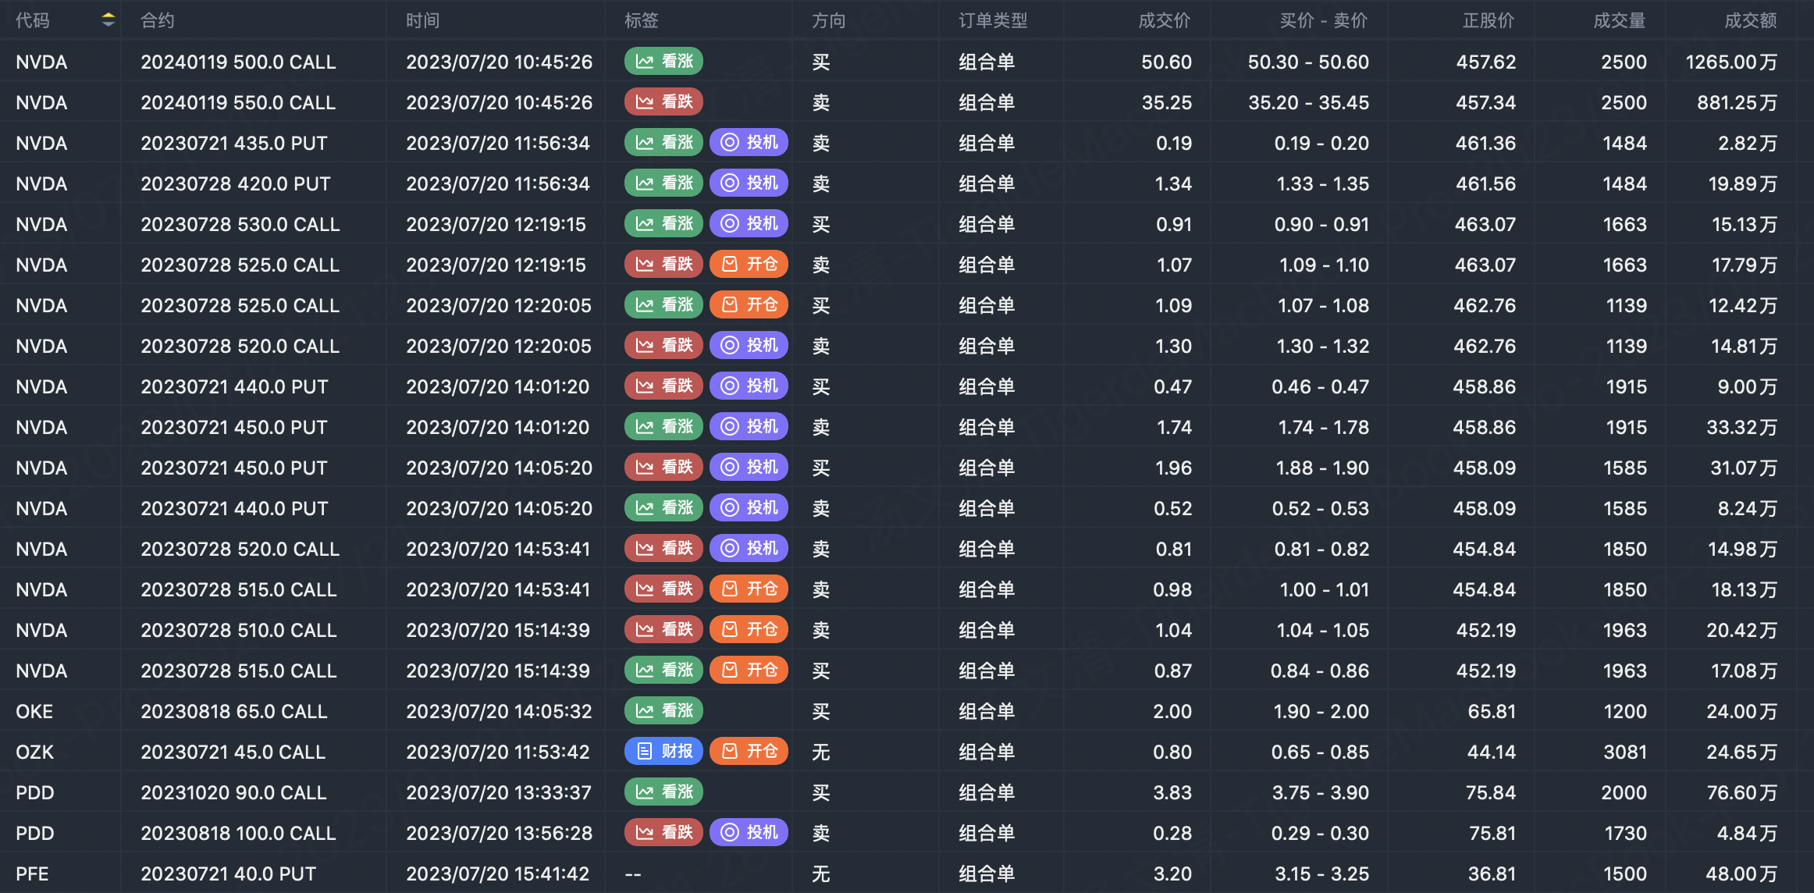Viewport: 1814px width, 893px height.
Task: Sort by the 成交额 column header
Action: [1750, 20]
